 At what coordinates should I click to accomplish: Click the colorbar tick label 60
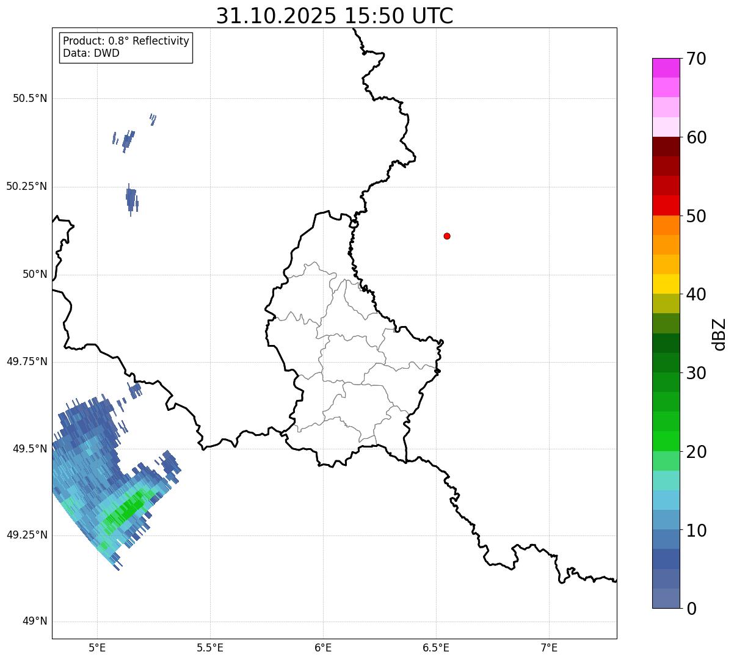[x=696, y=137]
